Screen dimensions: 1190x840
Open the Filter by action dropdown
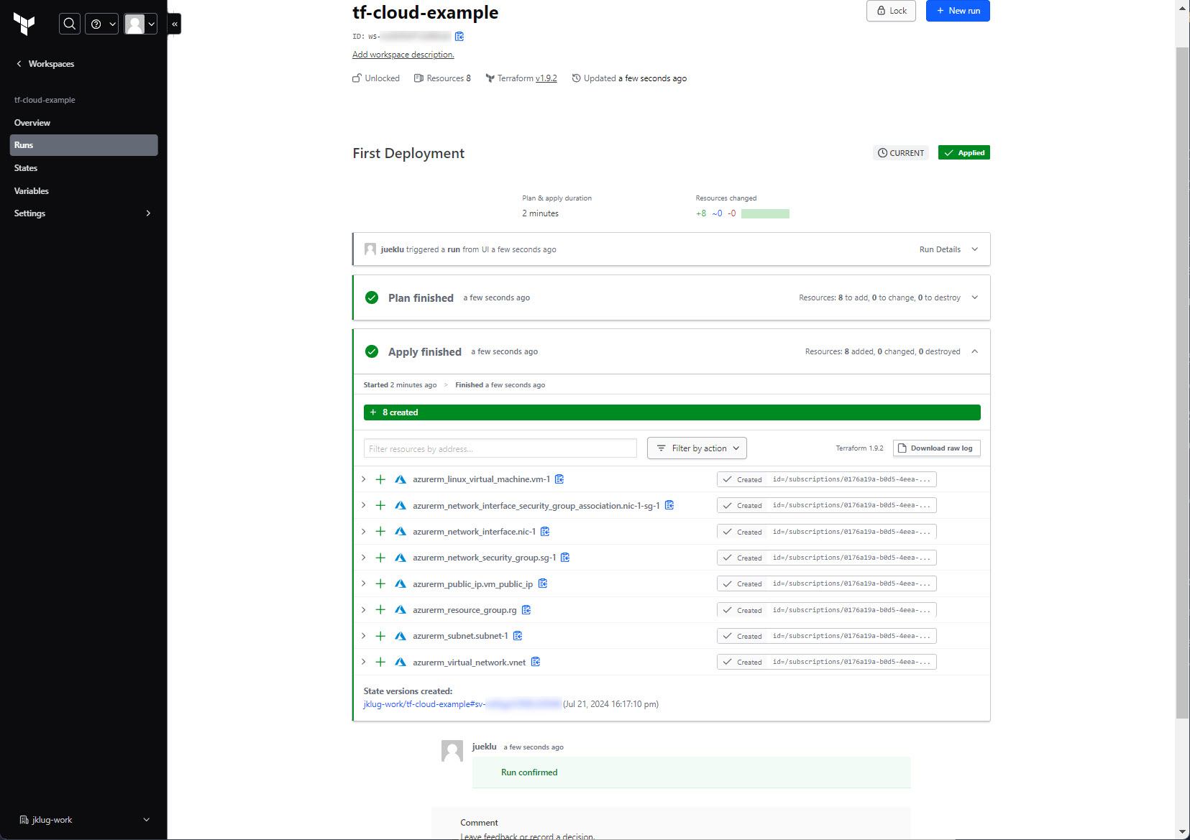[697, 448]
